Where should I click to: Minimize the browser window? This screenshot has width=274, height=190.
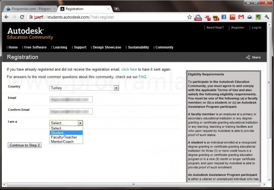(x=248, y=3)
